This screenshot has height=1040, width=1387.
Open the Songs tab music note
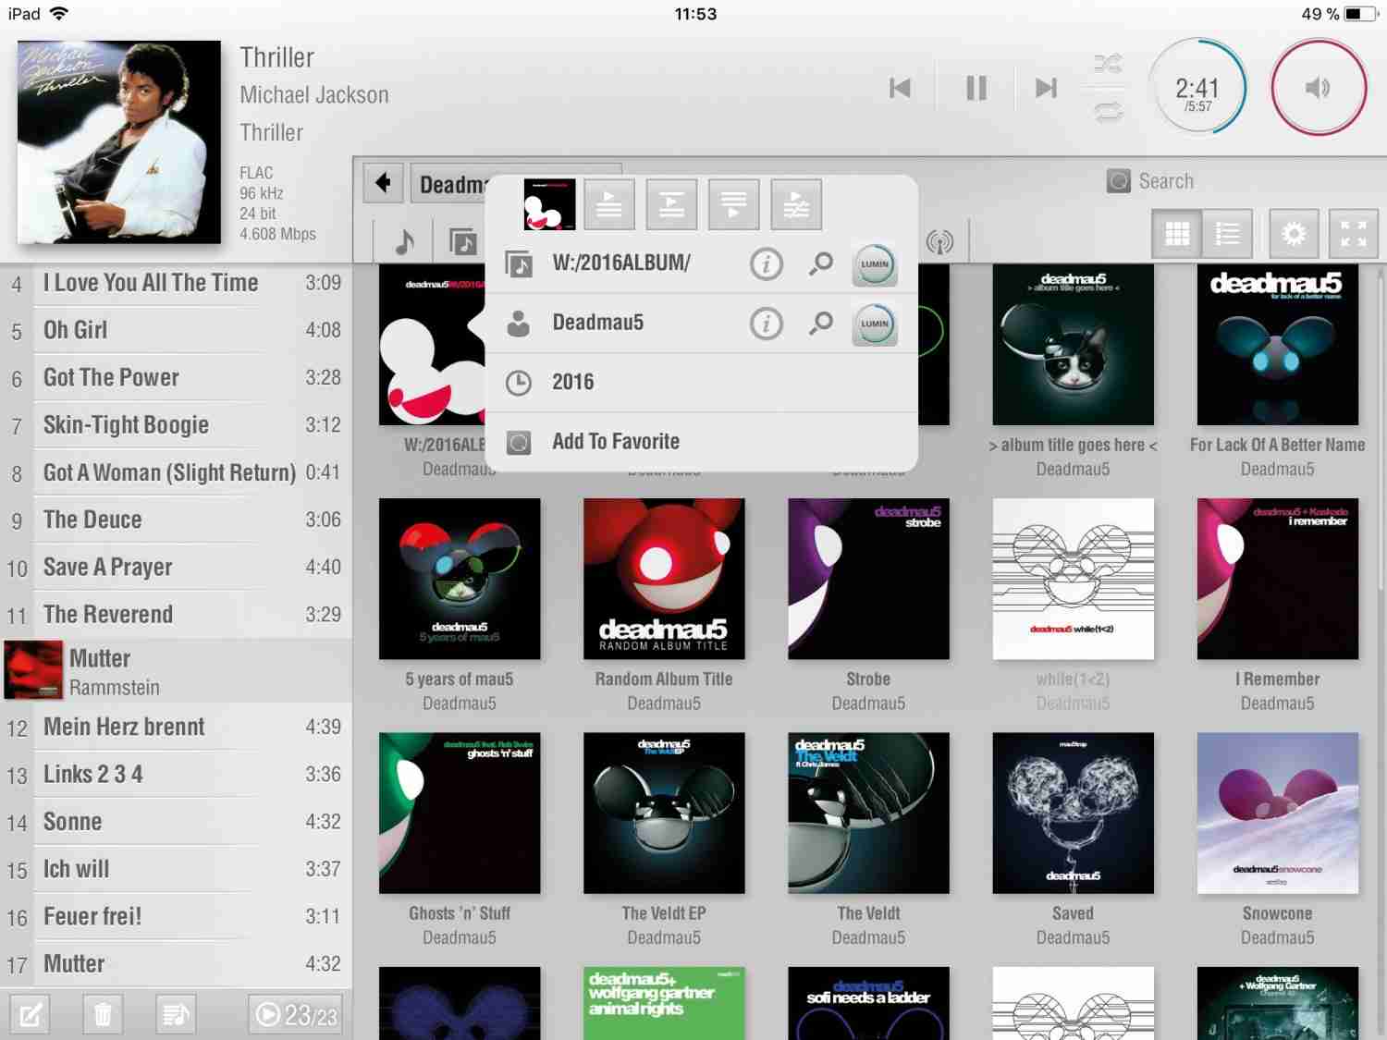[404, 242]
